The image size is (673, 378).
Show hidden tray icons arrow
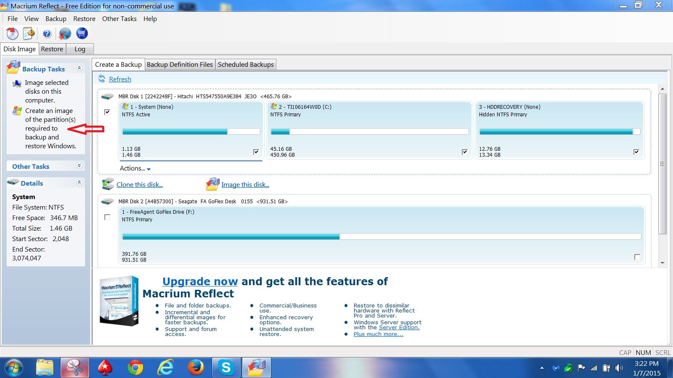tap(542, 368)
